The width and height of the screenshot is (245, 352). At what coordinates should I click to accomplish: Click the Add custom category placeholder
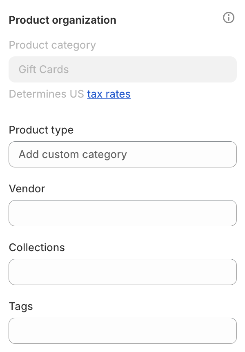pos(73,154)
